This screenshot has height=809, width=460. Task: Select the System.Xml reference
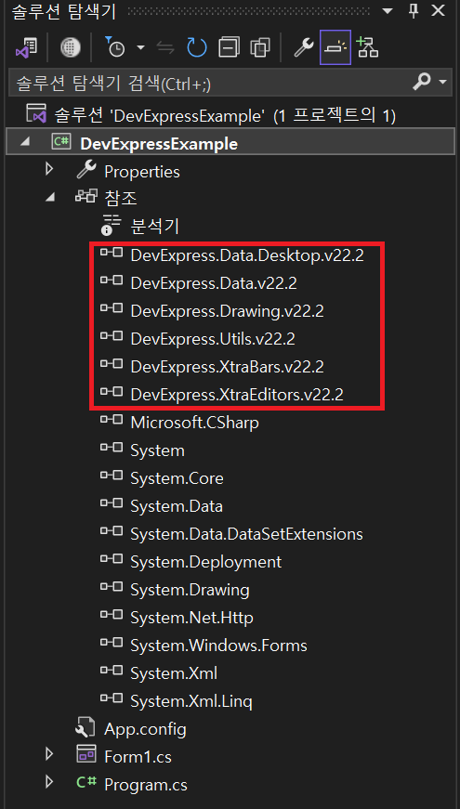(174, 673)
